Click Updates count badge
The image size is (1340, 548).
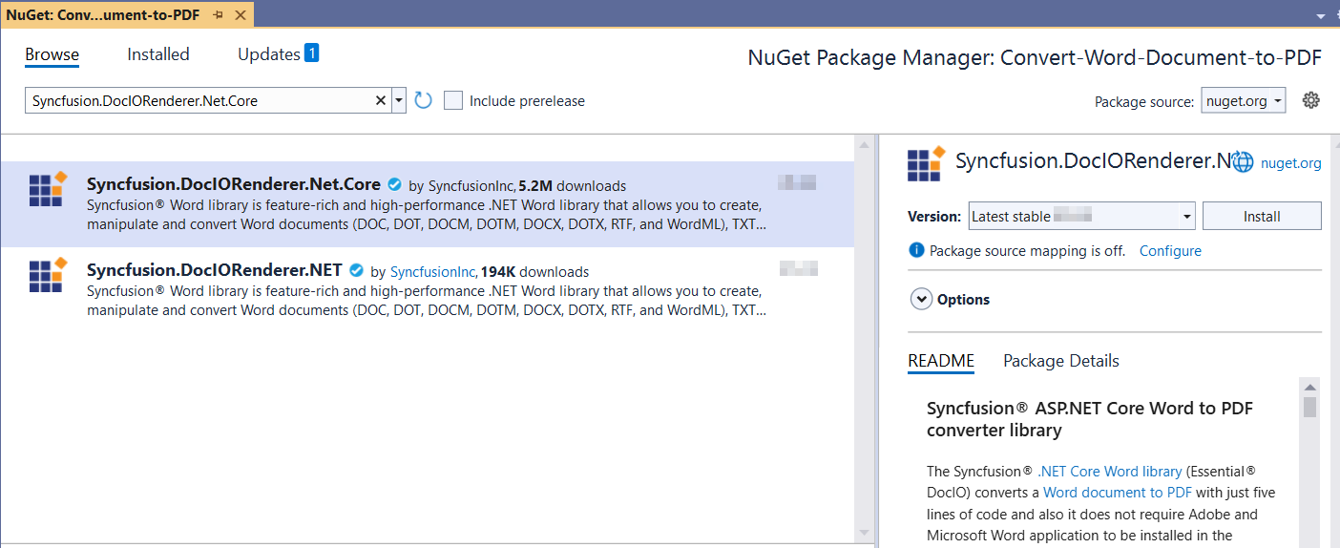[x=311, y=53]
